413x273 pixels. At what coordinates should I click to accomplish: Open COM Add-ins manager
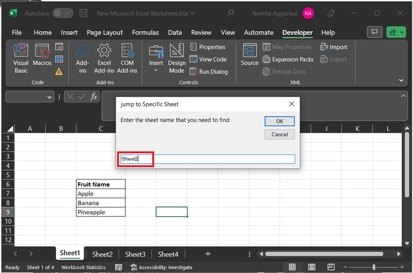pyautogui.click(x=127, y=58)
